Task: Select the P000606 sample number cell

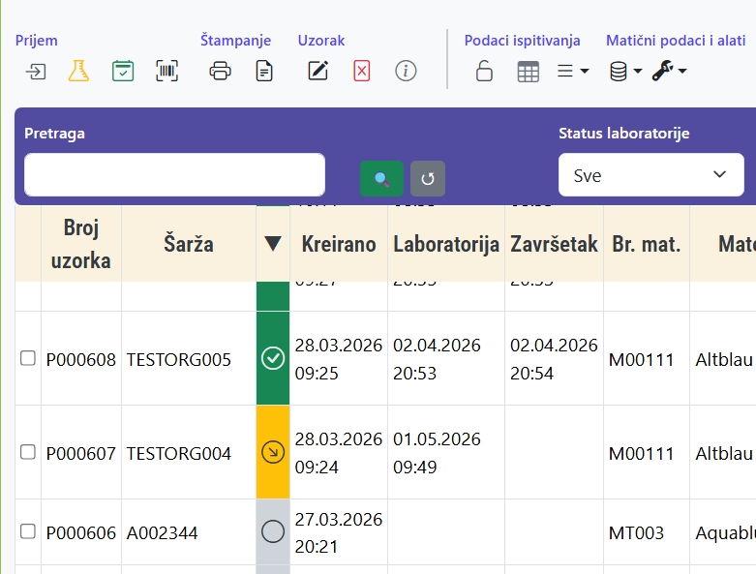Action: coord(81,533)
